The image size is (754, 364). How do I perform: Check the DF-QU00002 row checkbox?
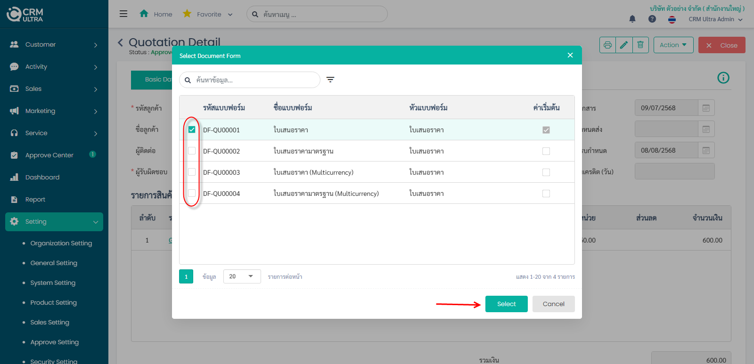click(x=192, y=151)
